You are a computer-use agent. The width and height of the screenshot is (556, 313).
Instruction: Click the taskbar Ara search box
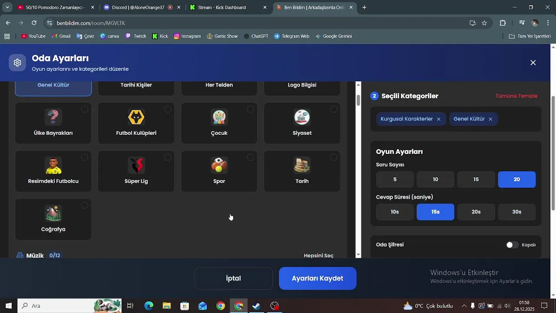69,306
